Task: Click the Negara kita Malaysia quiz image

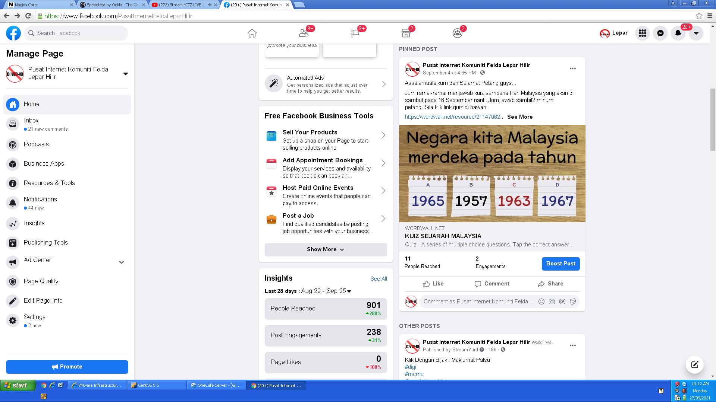Action: pyautogui.click(x=492, y=173)
